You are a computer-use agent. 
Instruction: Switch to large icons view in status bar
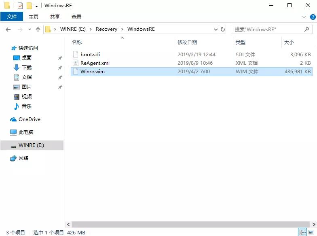[x=311, y=232]
